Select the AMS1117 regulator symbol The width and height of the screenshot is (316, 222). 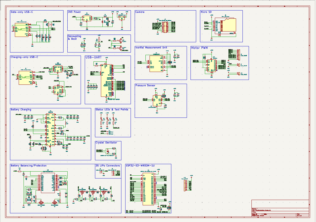click(122, 18)
